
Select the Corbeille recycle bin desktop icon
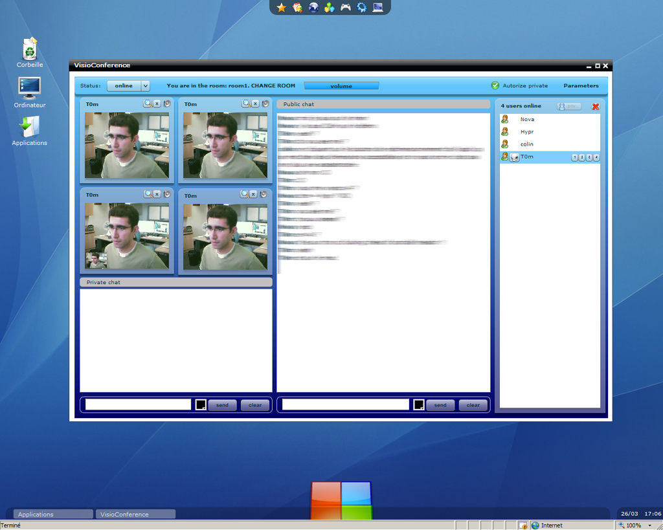30,52
